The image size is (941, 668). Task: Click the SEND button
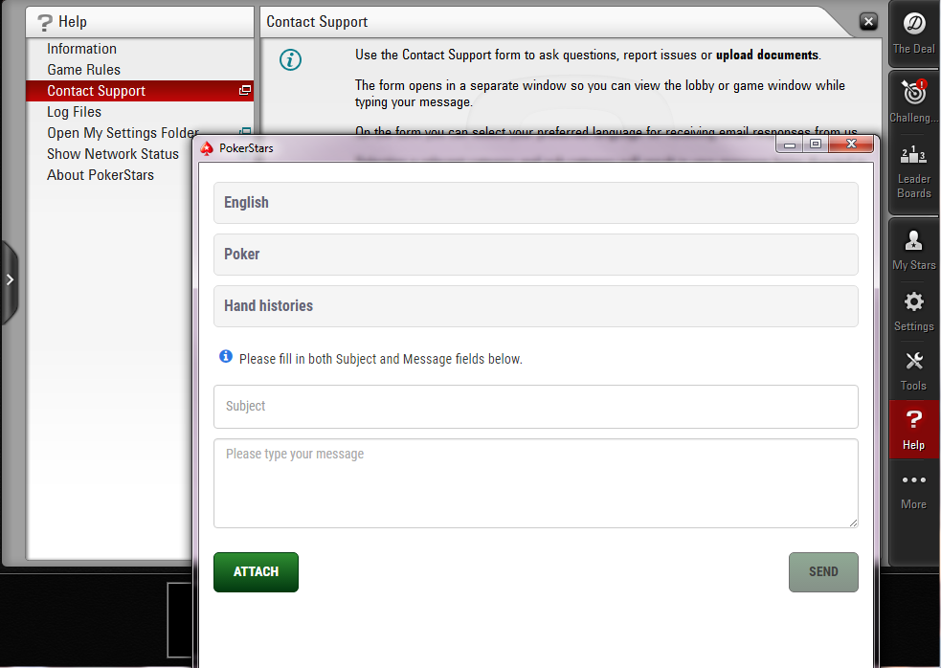[x=823, y=572]
